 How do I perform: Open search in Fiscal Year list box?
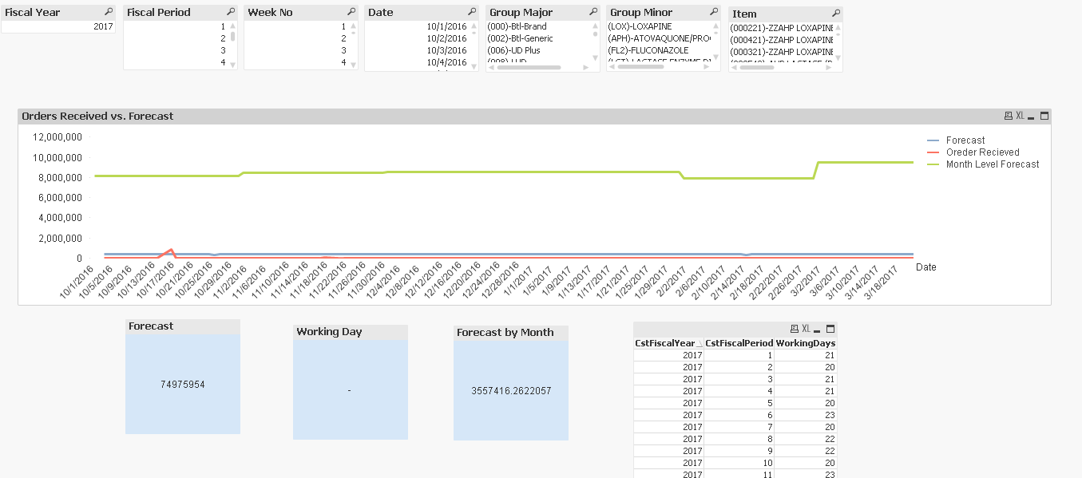pos(109,13)
